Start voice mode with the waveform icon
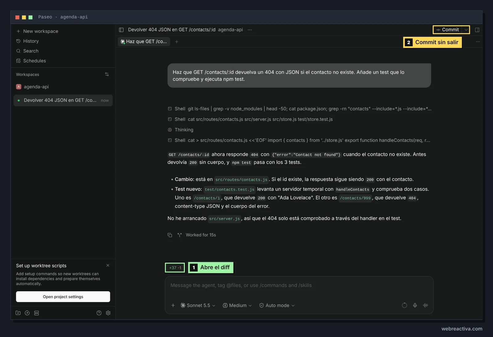 pos(426,306)
